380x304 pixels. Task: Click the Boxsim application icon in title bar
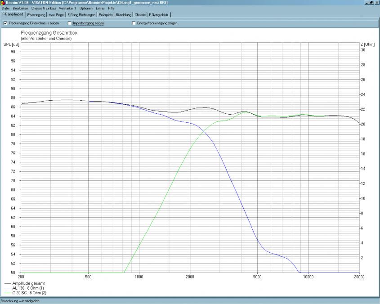pyautogui.click(x=3, y=3)
